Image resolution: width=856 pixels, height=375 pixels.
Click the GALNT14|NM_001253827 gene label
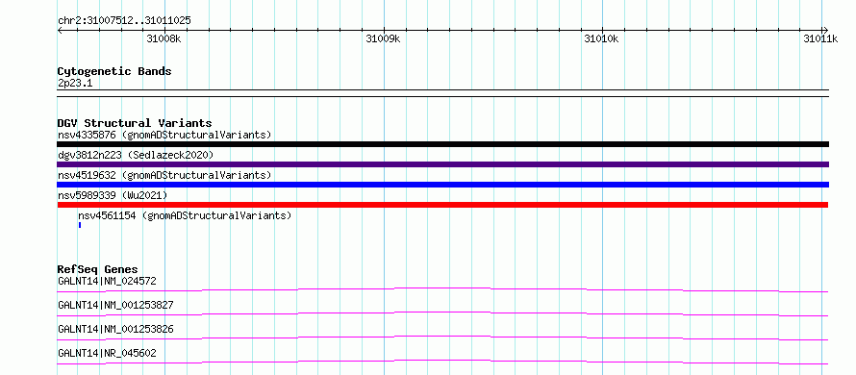[115, 305]
